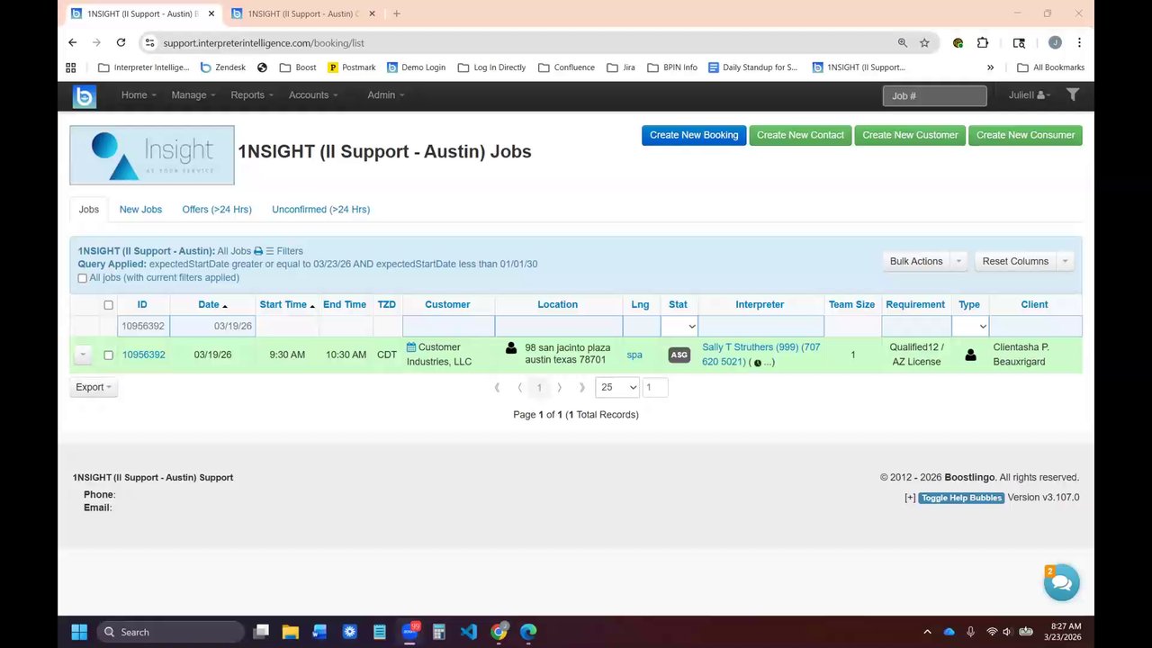The width and height of the screenshot is (1152, 648).
Task: Open the Filters link
Action: coord(284,251)
